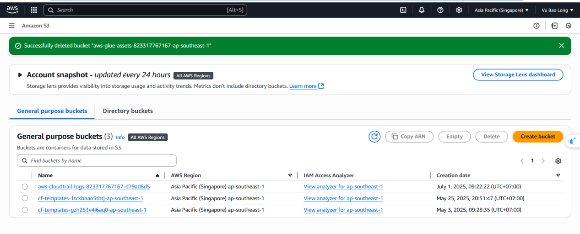The image size is (580, 234).
Task: Click region cell of aws-cloudtrail-logs row
Action: 217,186
